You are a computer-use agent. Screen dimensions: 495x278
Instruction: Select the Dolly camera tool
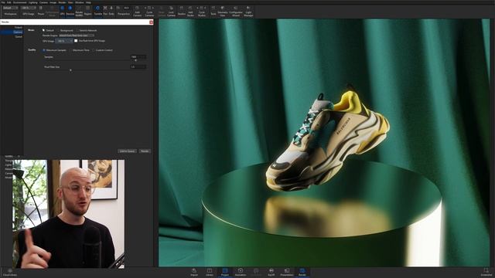pos(111,10)
